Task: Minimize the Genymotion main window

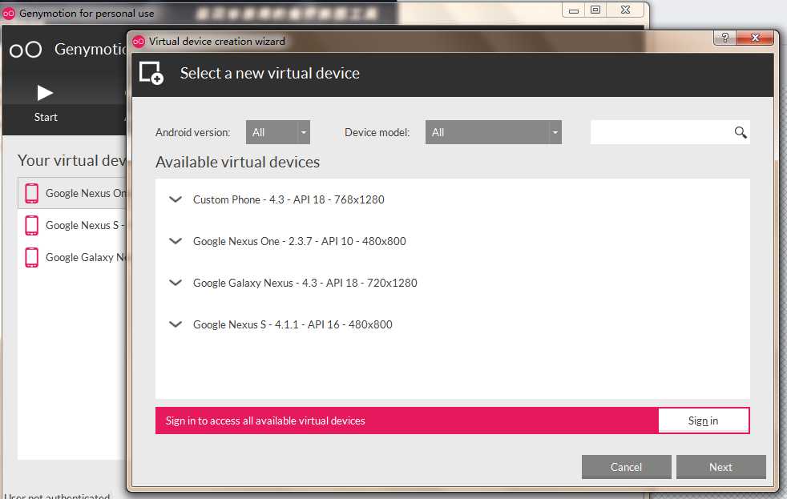Action: point(574,10)
